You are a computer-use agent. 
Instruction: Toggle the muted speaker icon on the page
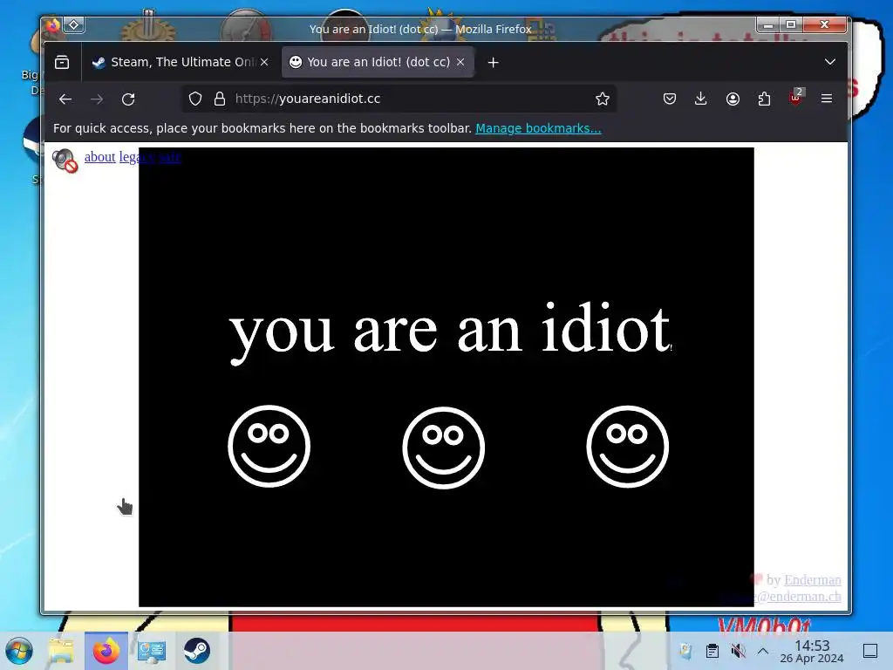pyautogui.click(x=65, y=161)
